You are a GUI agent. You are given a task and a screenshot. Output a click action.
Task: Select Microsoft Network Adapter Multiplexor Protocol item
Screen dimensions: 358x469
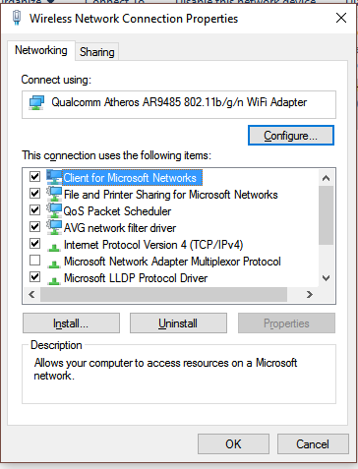(x=172, y=262)
